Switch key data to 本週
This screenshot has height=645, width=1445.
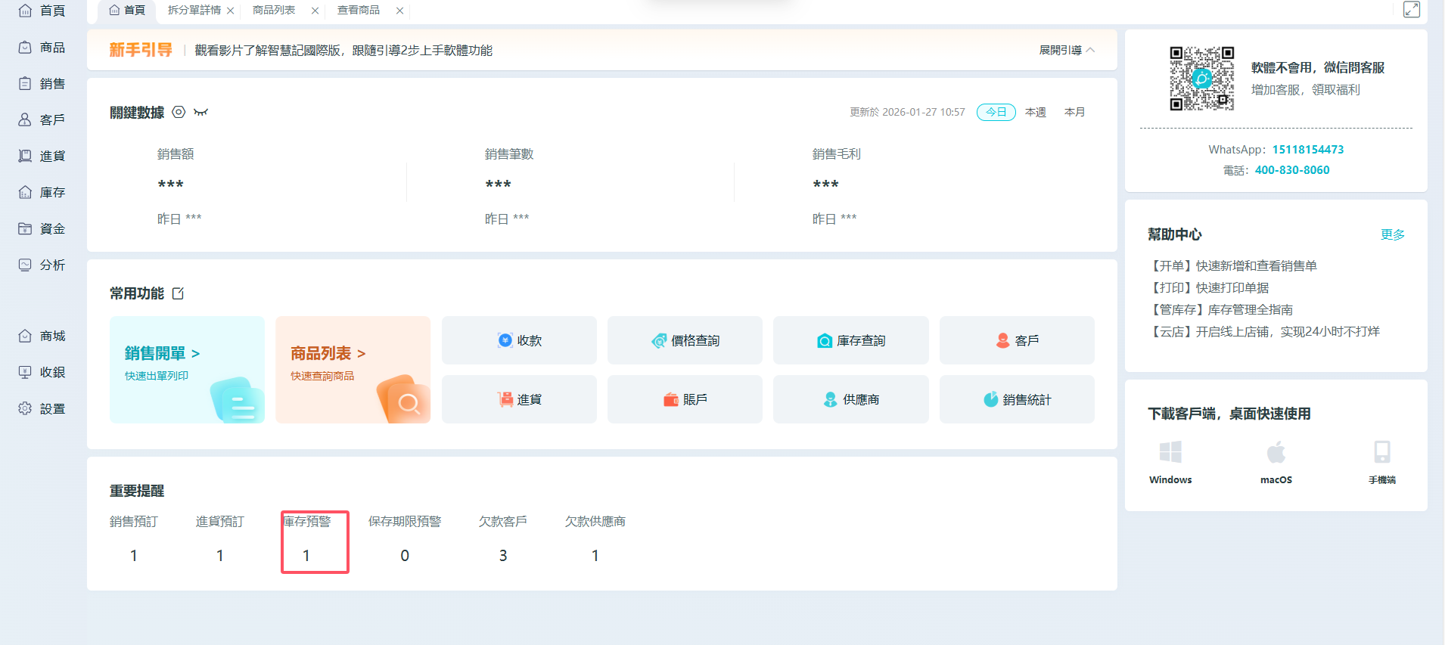pos(1035,112)
